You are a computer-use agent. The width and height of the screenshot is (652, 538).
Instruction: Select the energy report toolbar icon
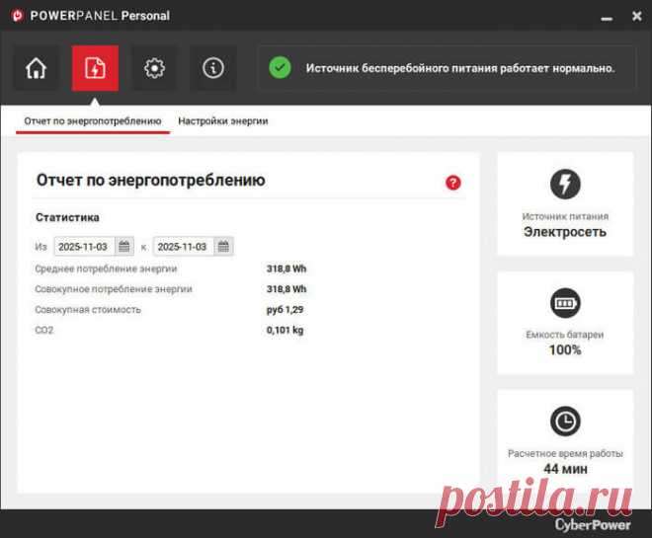[95, 68]
